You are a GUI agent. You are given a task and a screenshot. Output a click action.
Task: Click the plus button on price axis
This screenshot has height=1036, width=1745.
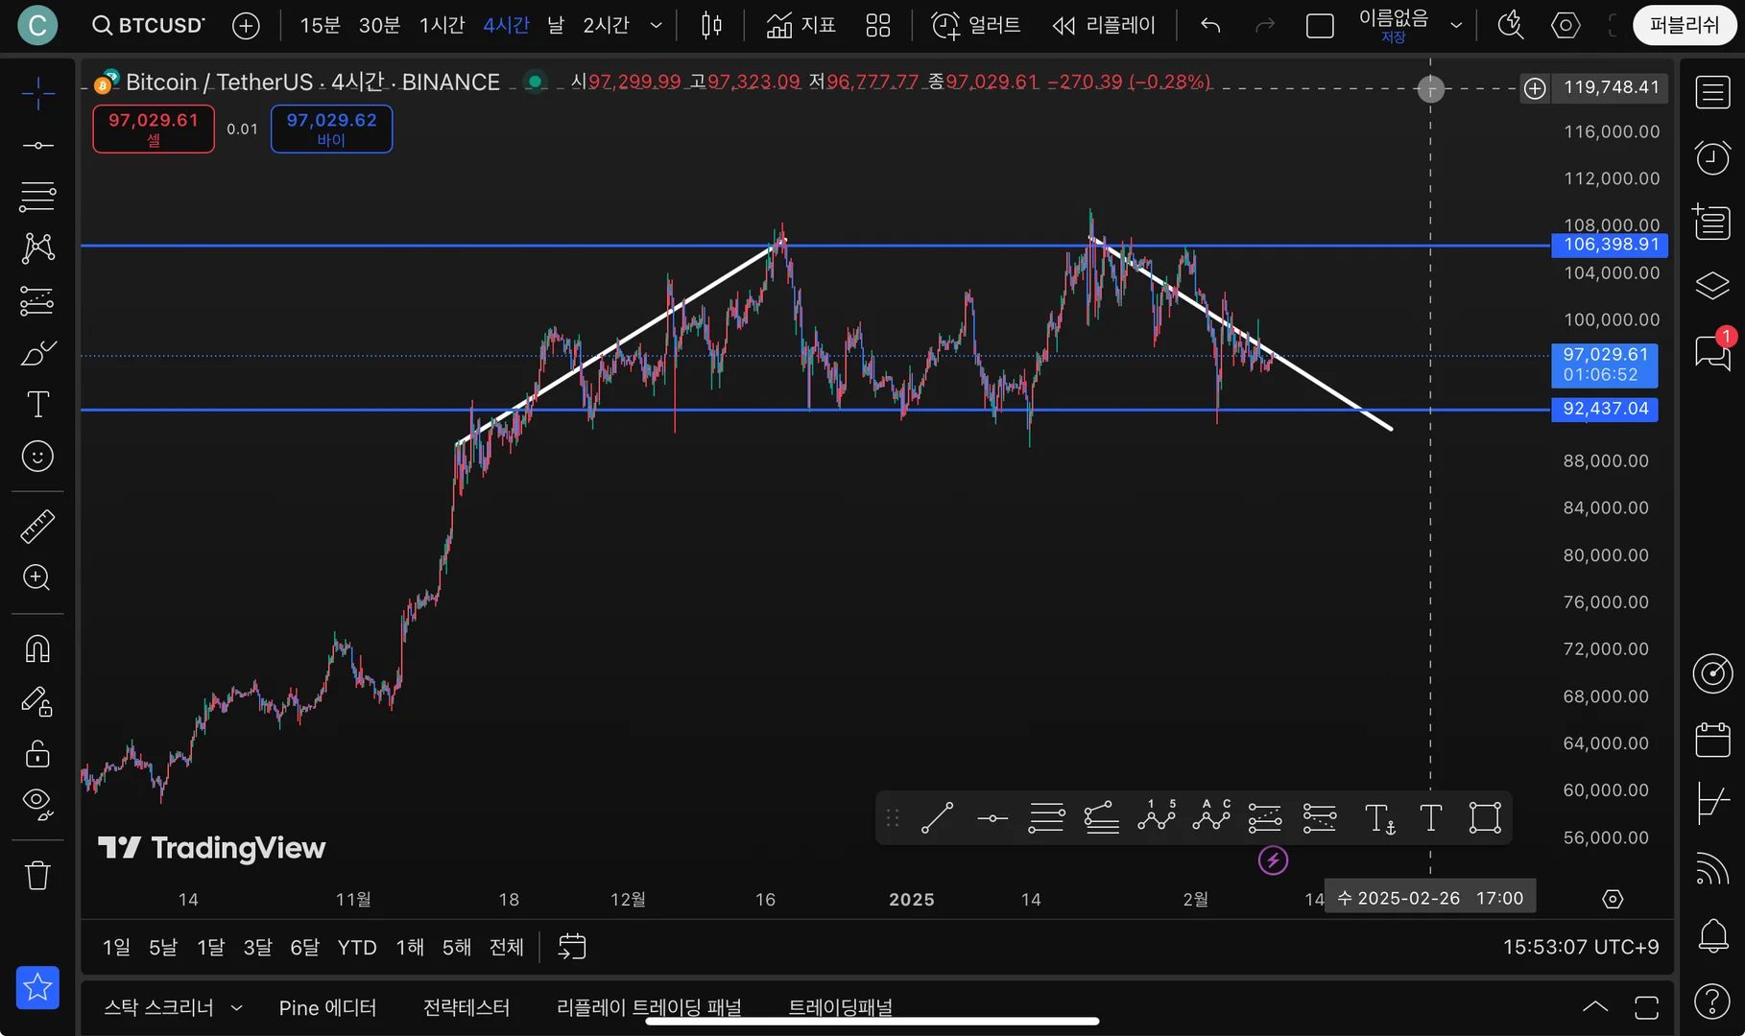(1535, 88)
